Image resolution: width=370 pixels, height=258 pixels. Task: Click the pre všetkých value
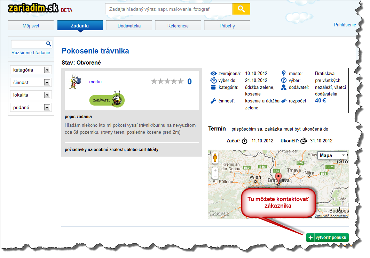[328, 81]
